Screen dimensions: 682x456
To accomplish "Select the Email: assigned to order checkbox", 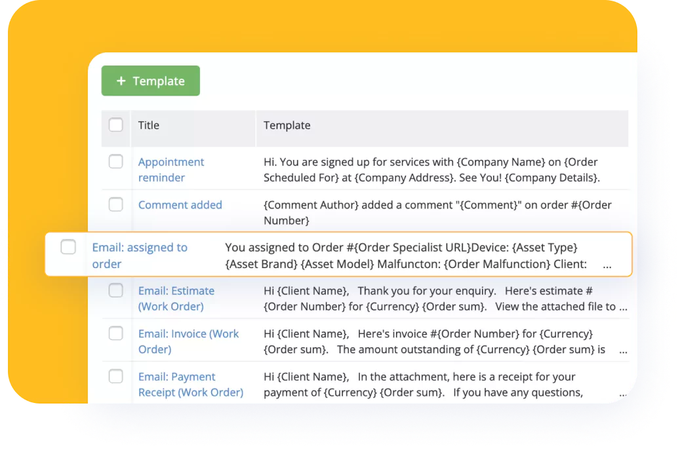I will pos(68,247).
